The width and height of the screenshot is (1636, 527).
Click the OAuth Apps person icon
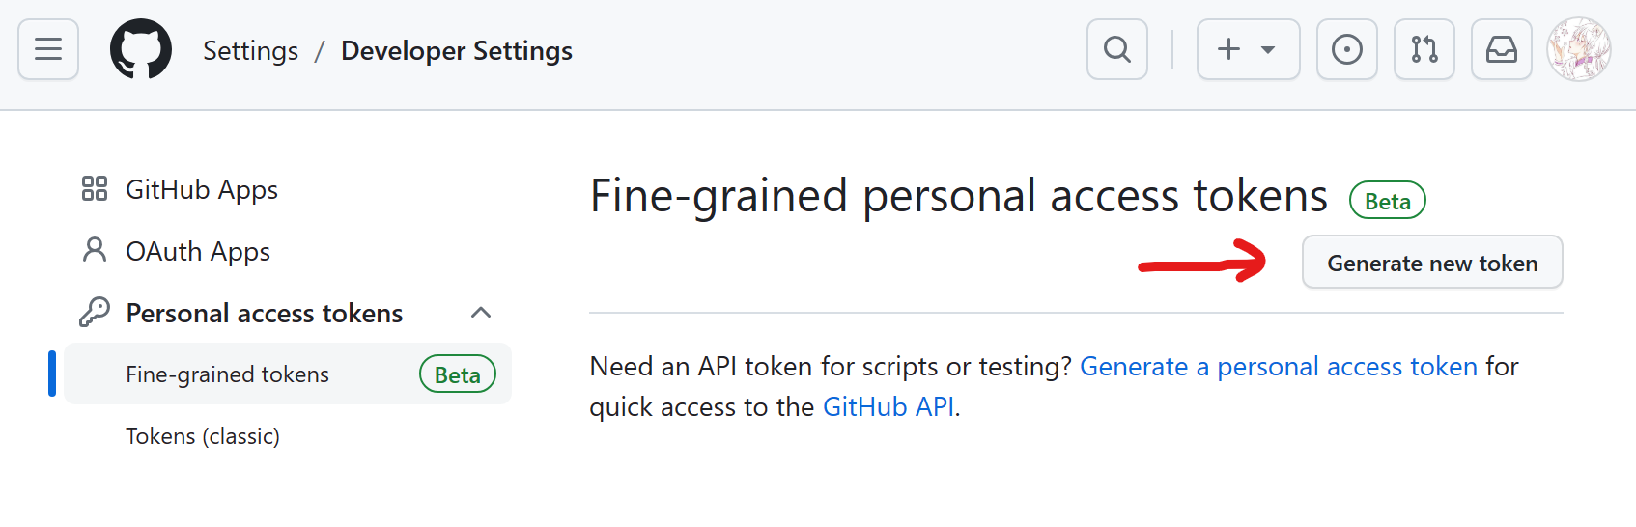pyautogui.click(x=95, y=250)
